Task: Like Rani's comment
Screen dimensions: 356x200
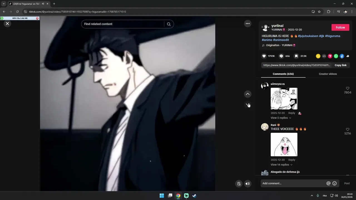Action: click(x=347, y=129)
